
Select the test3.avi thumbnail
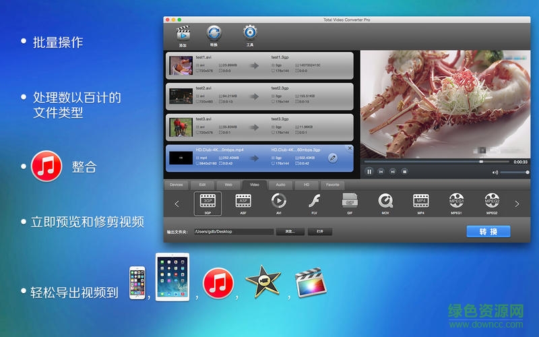click(181, 127)
